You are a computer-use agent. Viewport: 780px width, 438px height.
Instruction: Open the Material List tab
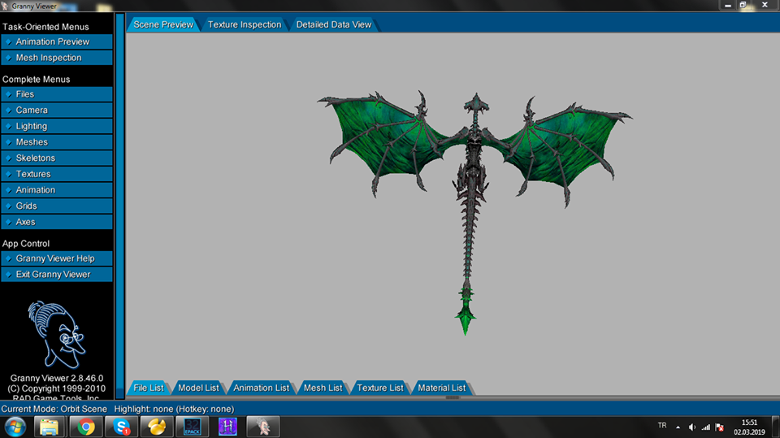coord(442,388)
